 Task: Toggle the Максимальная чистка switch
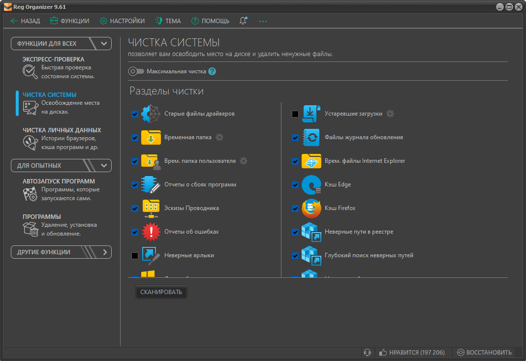click(136, 71)
